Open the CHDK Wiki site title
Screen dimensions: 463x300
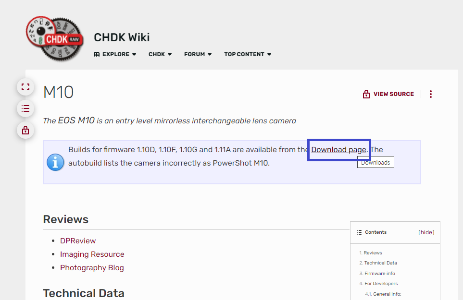tap(122, 37)
